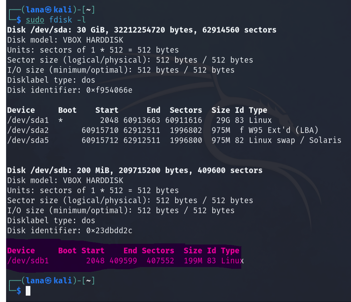Click the highlighted 199M size value
This screenshot has height=302, width=351.
[x=193, y=261]
